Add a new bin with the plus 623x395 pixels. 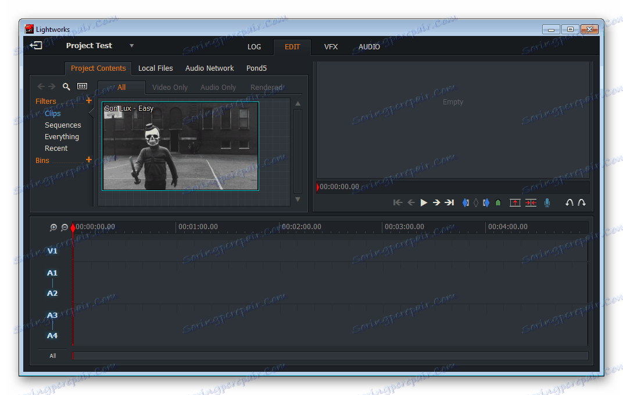click(89, 160)
